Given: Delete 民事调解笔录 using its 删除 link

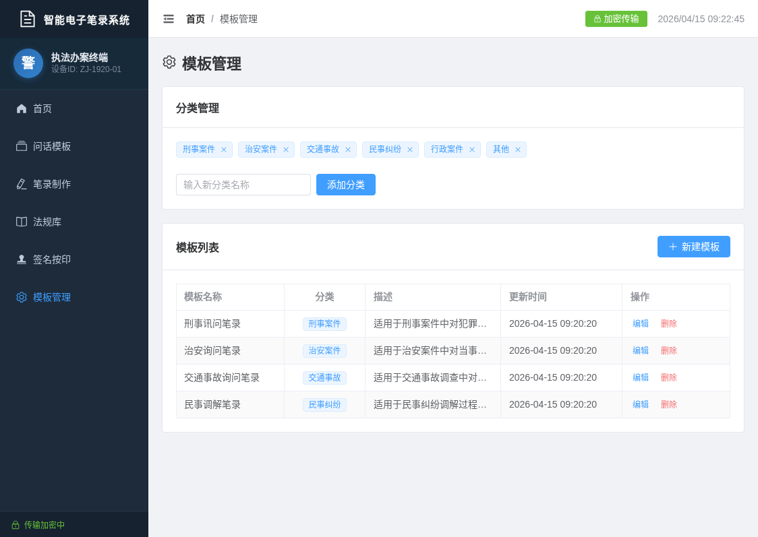Looking at the screenshot, I should pos(668,404).
